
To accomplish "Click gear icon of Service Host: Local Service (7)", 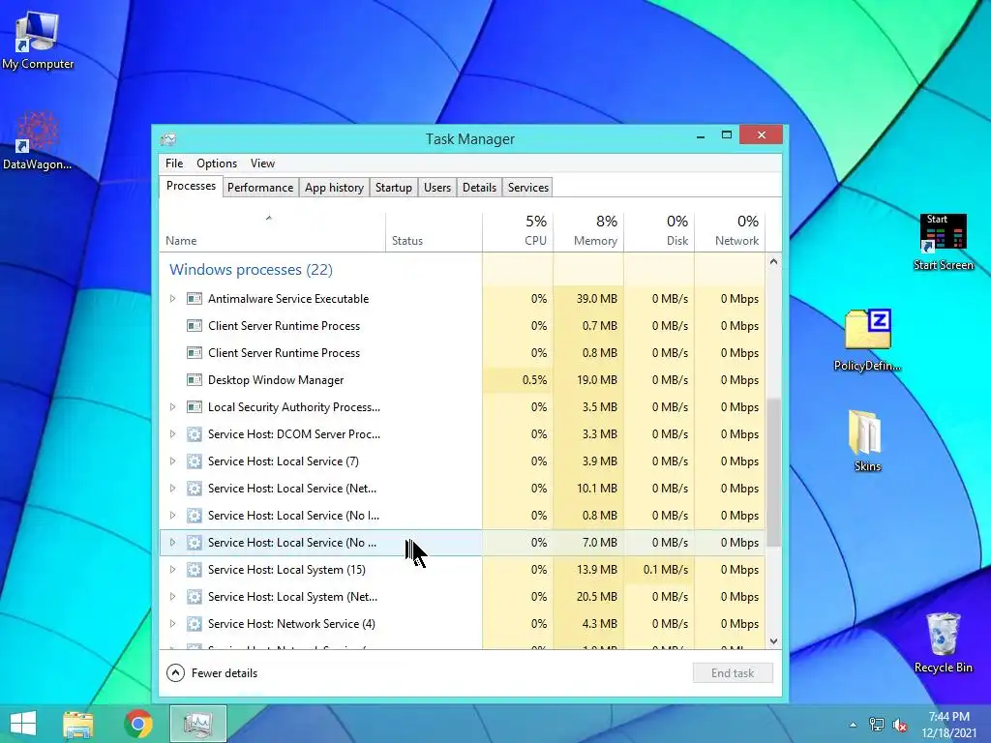I will [x=194, y=461].
